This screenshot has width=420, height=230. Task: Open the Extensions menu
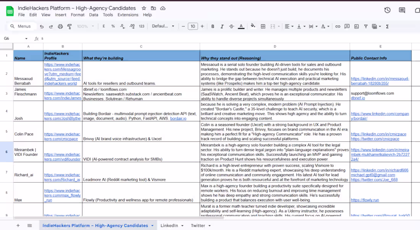pyautogui.click(x=128, y=15)
